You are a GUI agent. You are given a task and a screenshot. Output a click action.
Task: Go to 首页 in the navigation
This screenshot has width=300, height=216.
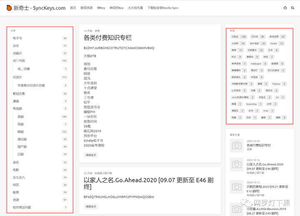pos(73,8)
